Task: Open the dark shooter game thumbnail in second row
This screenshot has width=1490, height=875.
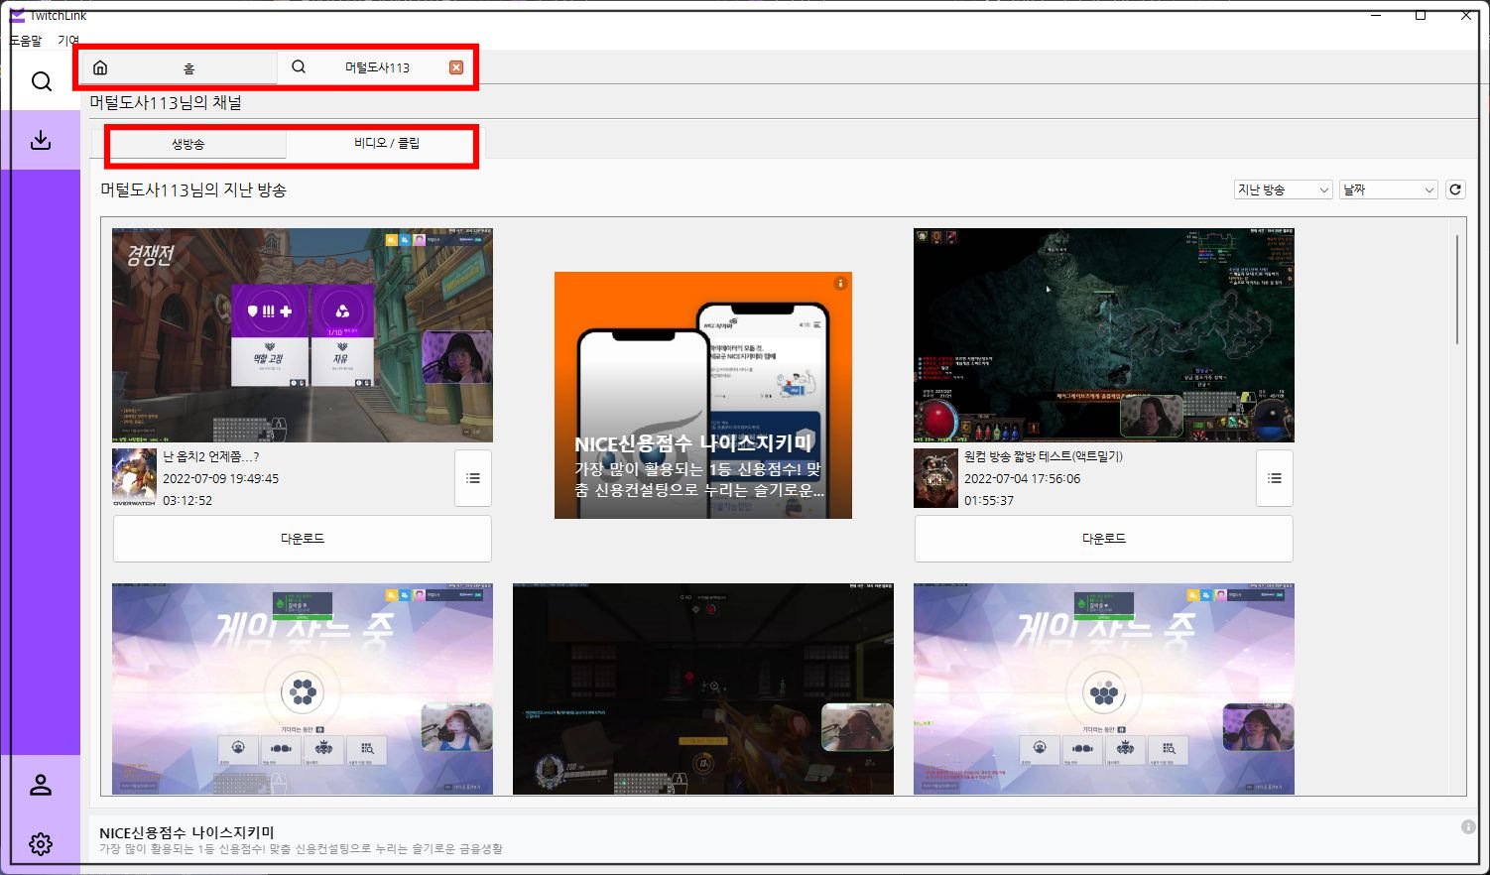Action: pyautogui.click(x=703, y=688)
